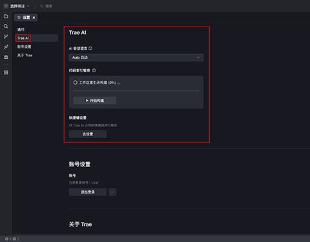Click the workspace index progress bar

click(136, 91)
